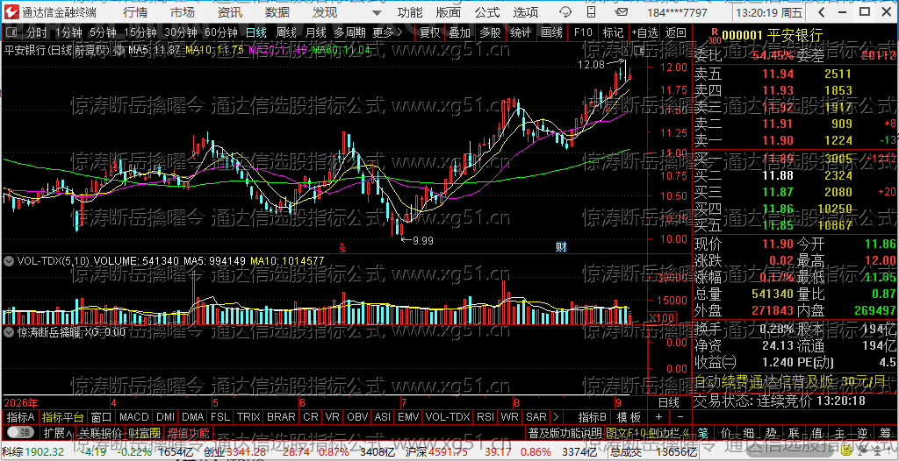Open the 数据 menu

coord(277,12)
